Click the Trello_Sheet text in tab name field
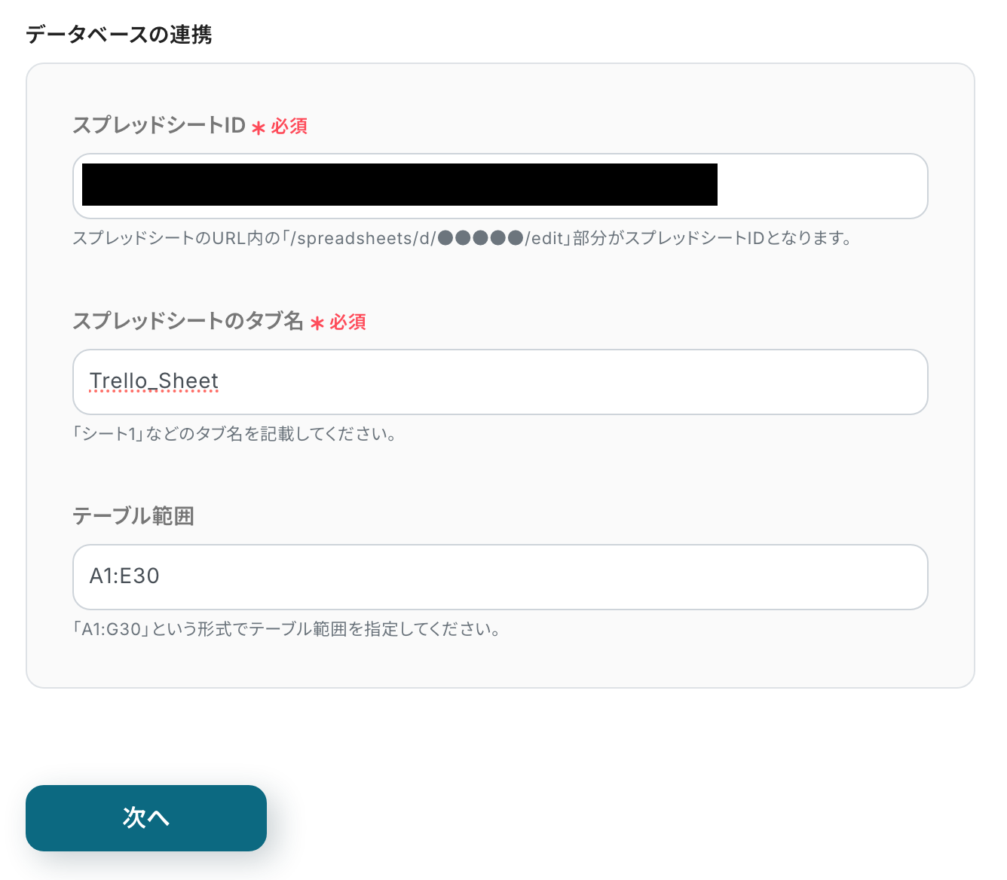The image size is (1007, 880). (x=154, y=381)
